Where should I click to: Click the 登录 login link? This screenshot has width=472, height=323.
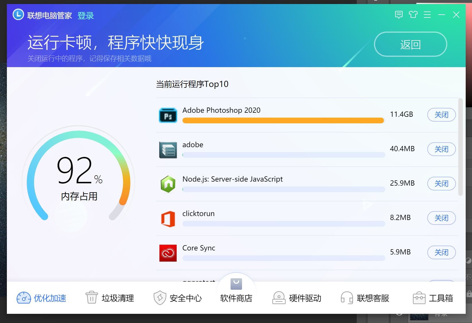(x=86, y=15)
